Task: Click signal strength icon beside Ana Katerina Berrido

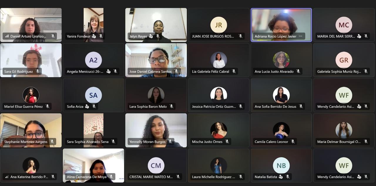Action: pos(7,177)
